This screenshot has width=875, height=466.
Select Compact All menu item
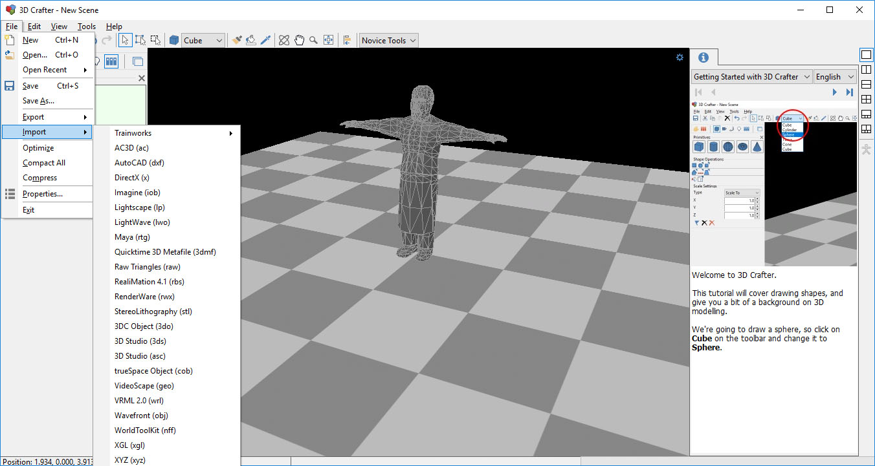click(49, 163)
